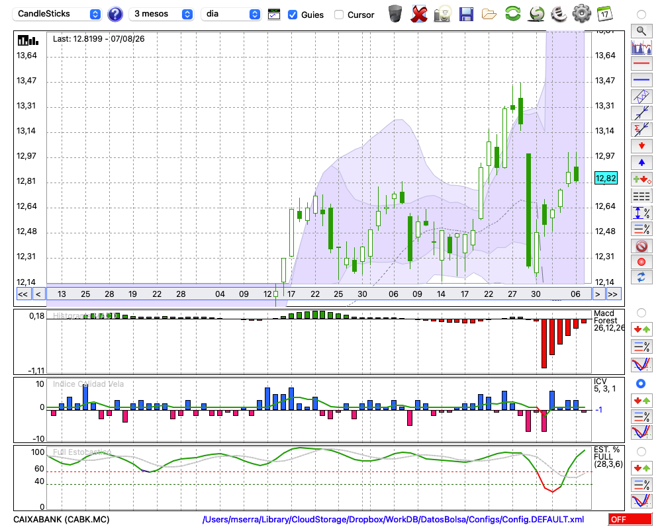Toggle the red OFF indicator

(630, 519)
